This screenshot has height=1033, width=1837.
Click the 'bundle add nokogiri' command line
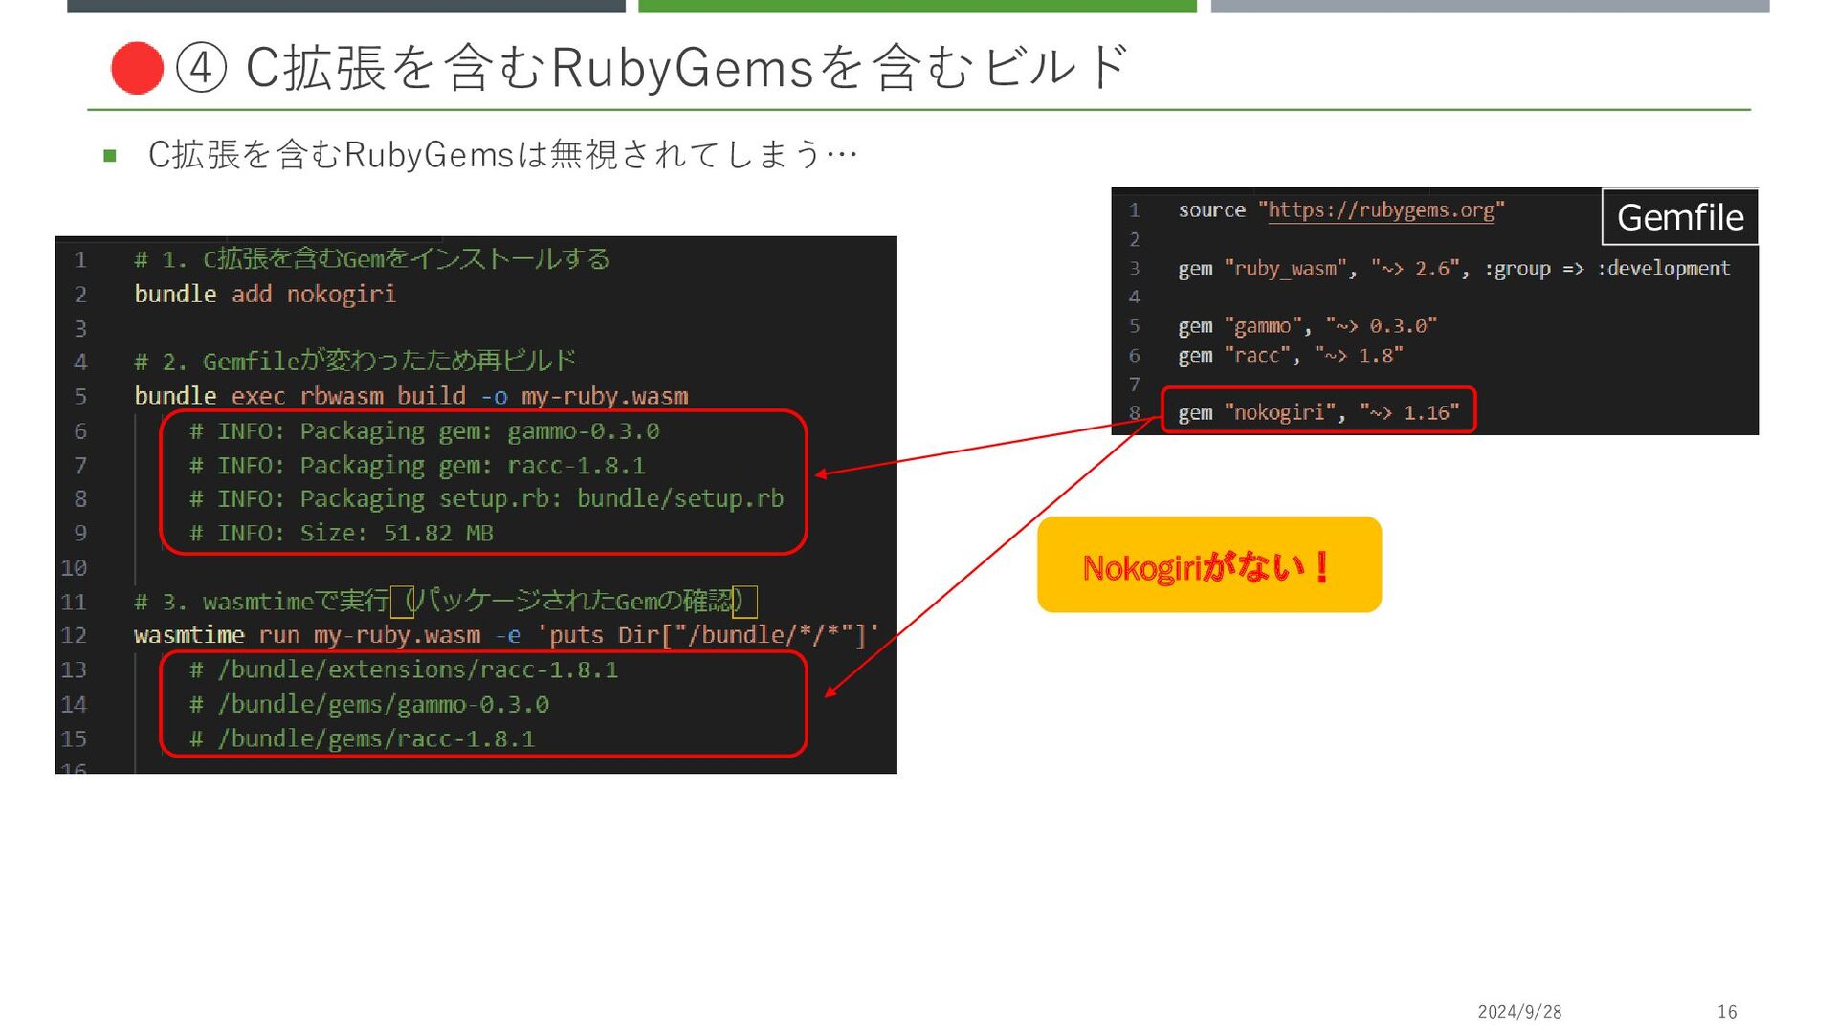pos(265,294)
